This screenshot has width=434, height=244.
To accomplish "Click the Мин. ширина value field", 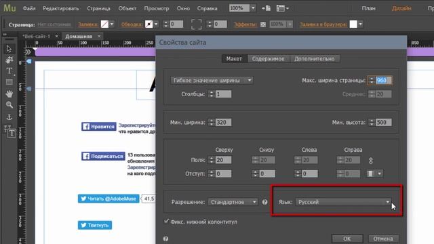I will point(223,122).
